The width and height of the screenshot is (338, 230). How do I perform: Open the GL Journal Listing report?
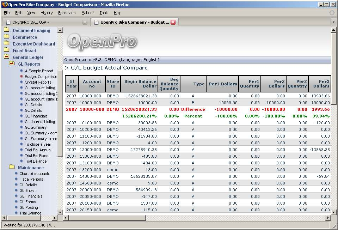(40, 122)
